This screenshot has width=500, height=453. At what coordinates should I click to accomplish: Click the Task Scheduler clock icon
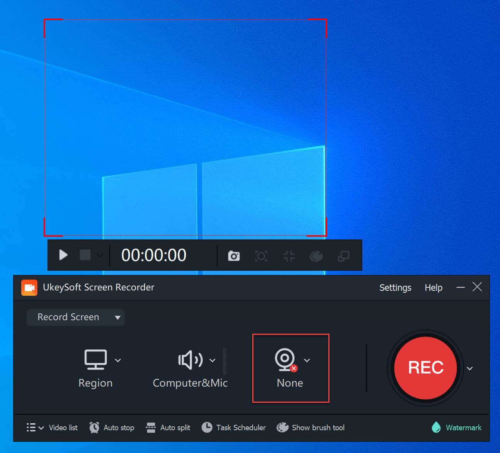pos(207,428)
